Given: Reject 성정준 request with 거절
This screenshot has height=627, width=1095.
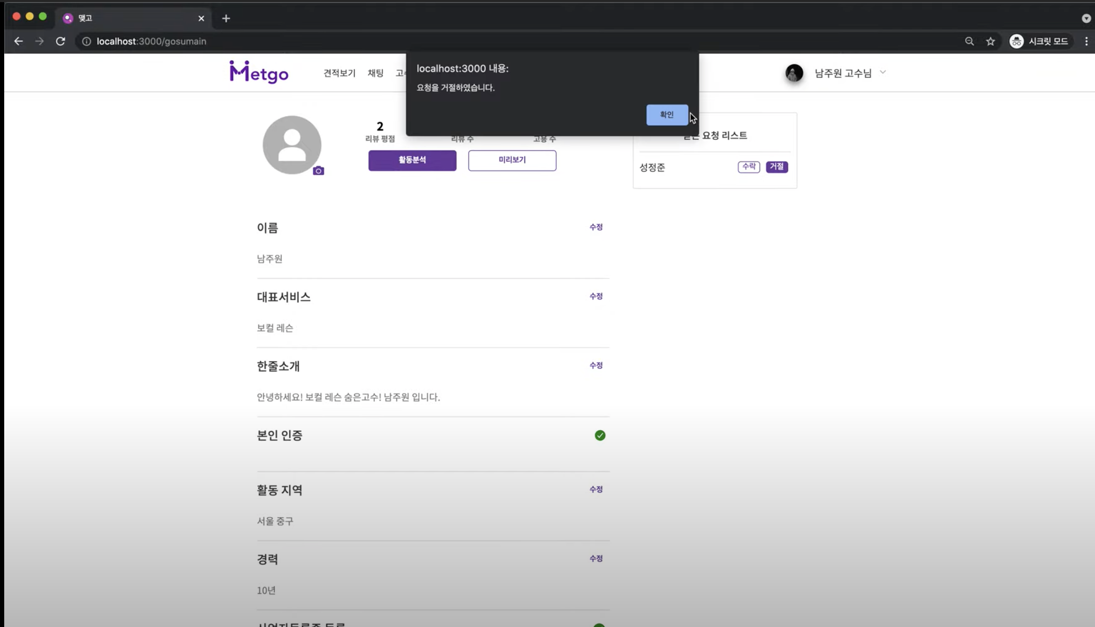Looking at the screenshot, I should 777,167.
